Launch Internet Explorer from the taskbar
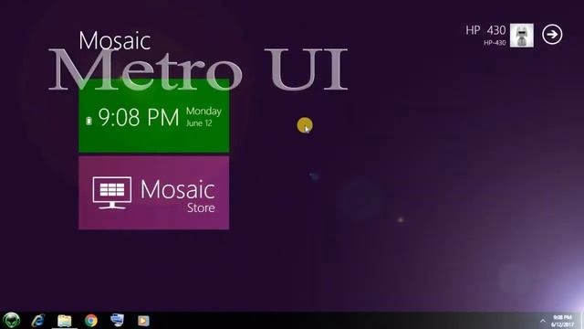 [38, 321]
